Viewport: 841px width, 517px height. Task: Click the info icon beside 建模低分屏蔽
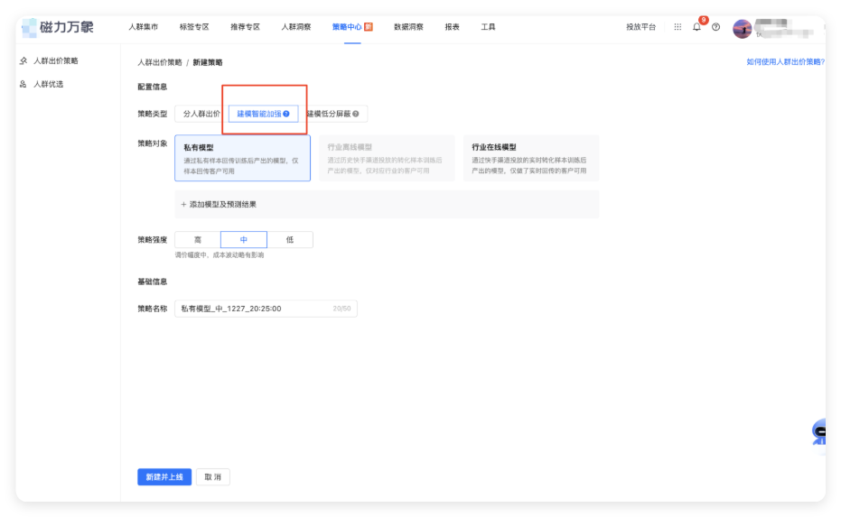(x=356, y=114)
